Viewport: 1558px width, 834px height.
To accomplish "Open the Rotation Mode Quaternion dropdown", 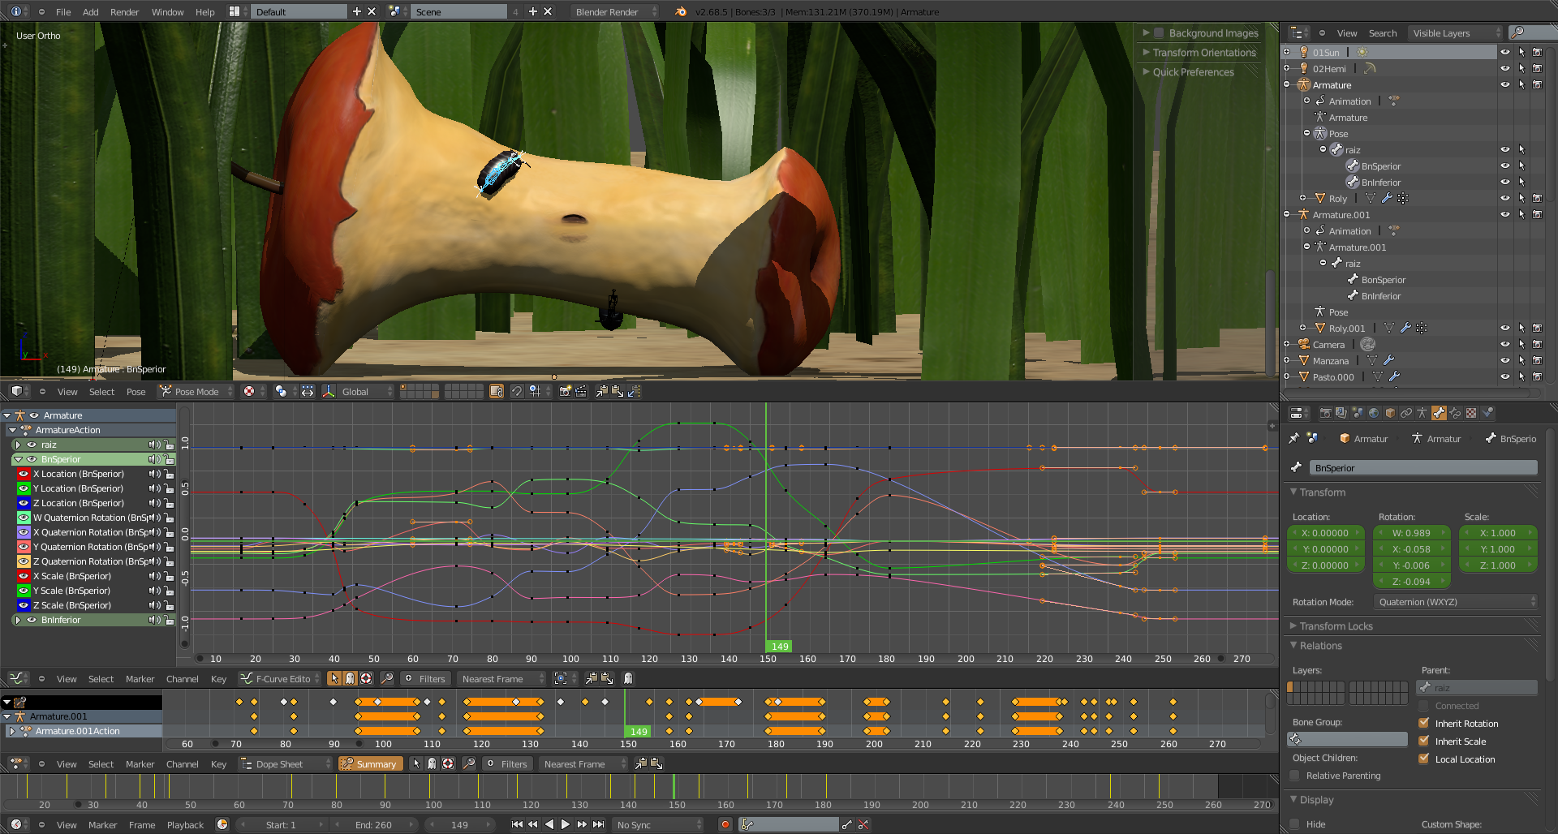I will (x=1456, y=602).
